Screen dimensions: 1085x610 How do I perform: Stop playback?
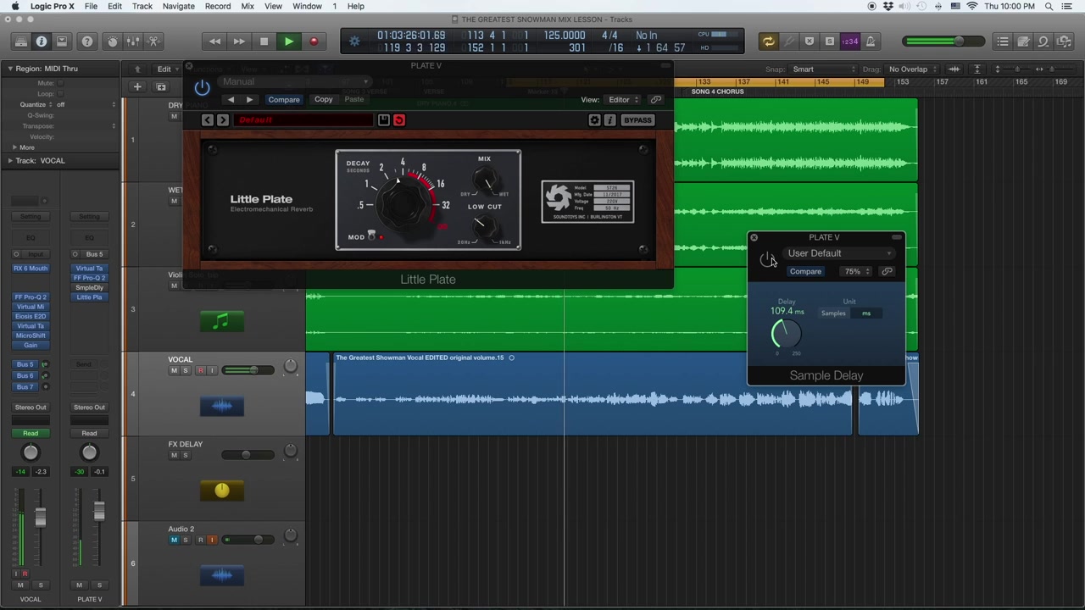pyautogui.click(x=264, y=41)
